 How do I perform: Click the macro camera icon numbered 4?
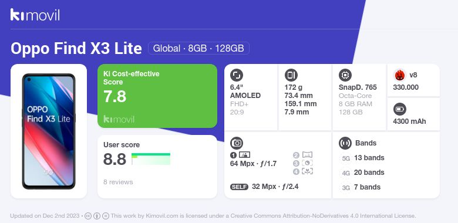pos(307,171)
